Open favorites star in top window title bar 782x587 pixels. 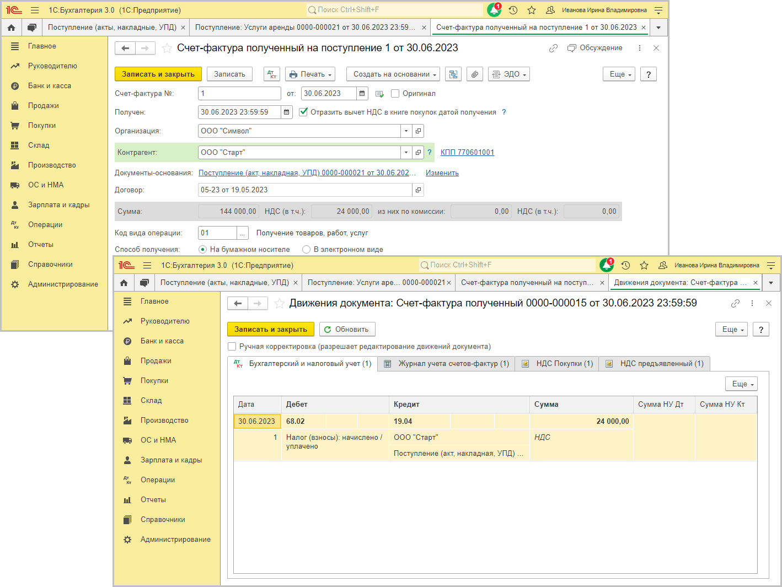pyautogui.click(x=532, y=10)
